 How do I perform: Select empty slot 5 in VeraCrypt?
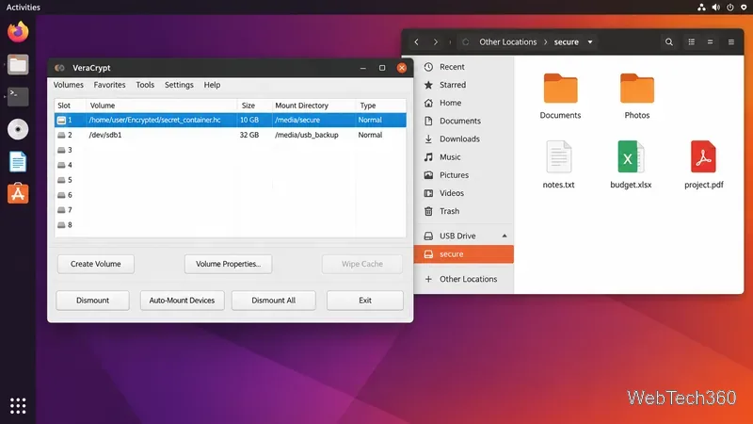(230, 180)
